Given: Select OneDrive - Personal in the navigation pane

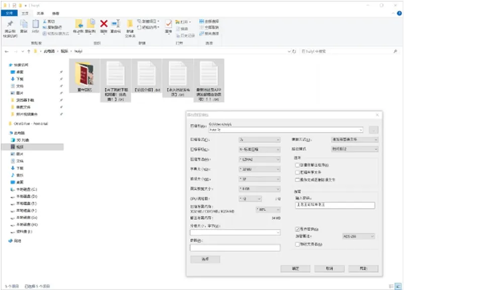Looking at the screenshot, I should tap(28, 124).
